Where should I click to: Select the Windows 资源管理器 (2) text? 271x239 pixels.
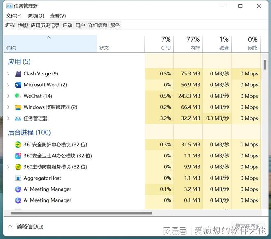51,107
